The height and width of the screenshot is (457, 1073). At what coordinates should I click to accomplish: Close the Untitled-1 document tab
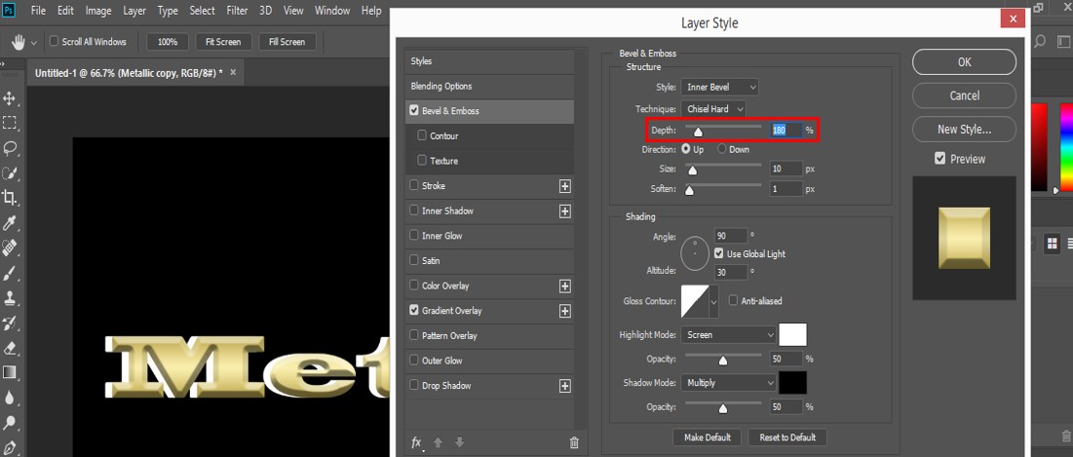coord(233,72)
